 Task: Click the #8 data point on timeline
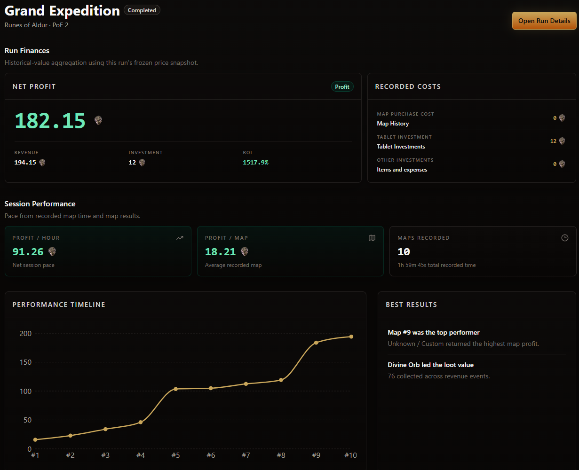tap(281, 380)
